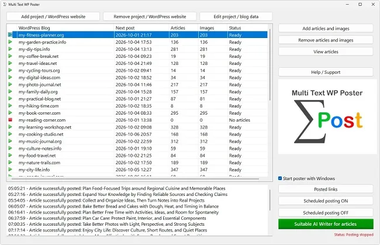The width and height of the screenshot is (380, 245).
Task: Open Posted links
Action: 326,189
